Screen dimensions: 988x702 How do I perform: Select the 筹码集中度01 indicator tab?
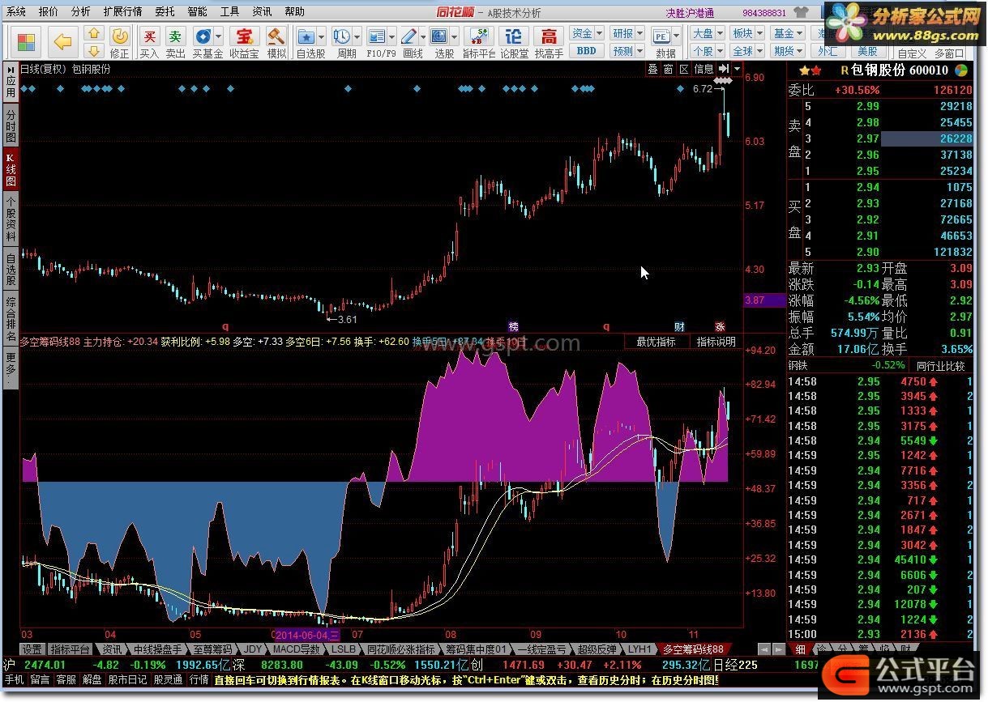point(477,649)
